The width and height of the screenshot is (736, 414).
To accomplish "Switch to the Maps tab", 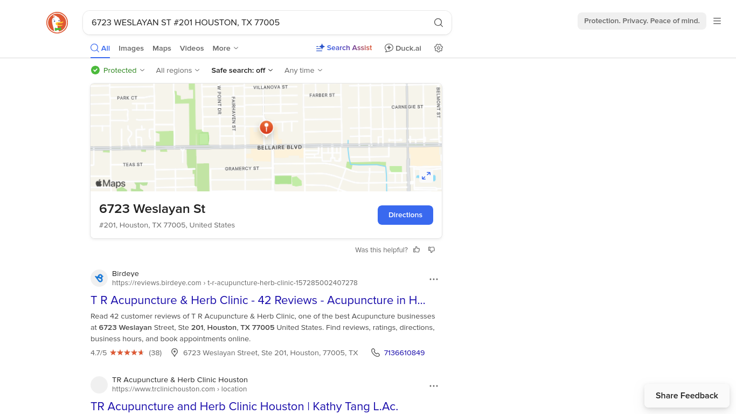I will (x=162, y=48).
